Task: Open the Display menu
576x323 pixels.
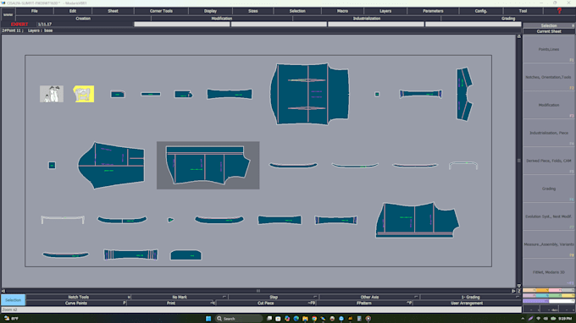Action: [x=210, y=11]
